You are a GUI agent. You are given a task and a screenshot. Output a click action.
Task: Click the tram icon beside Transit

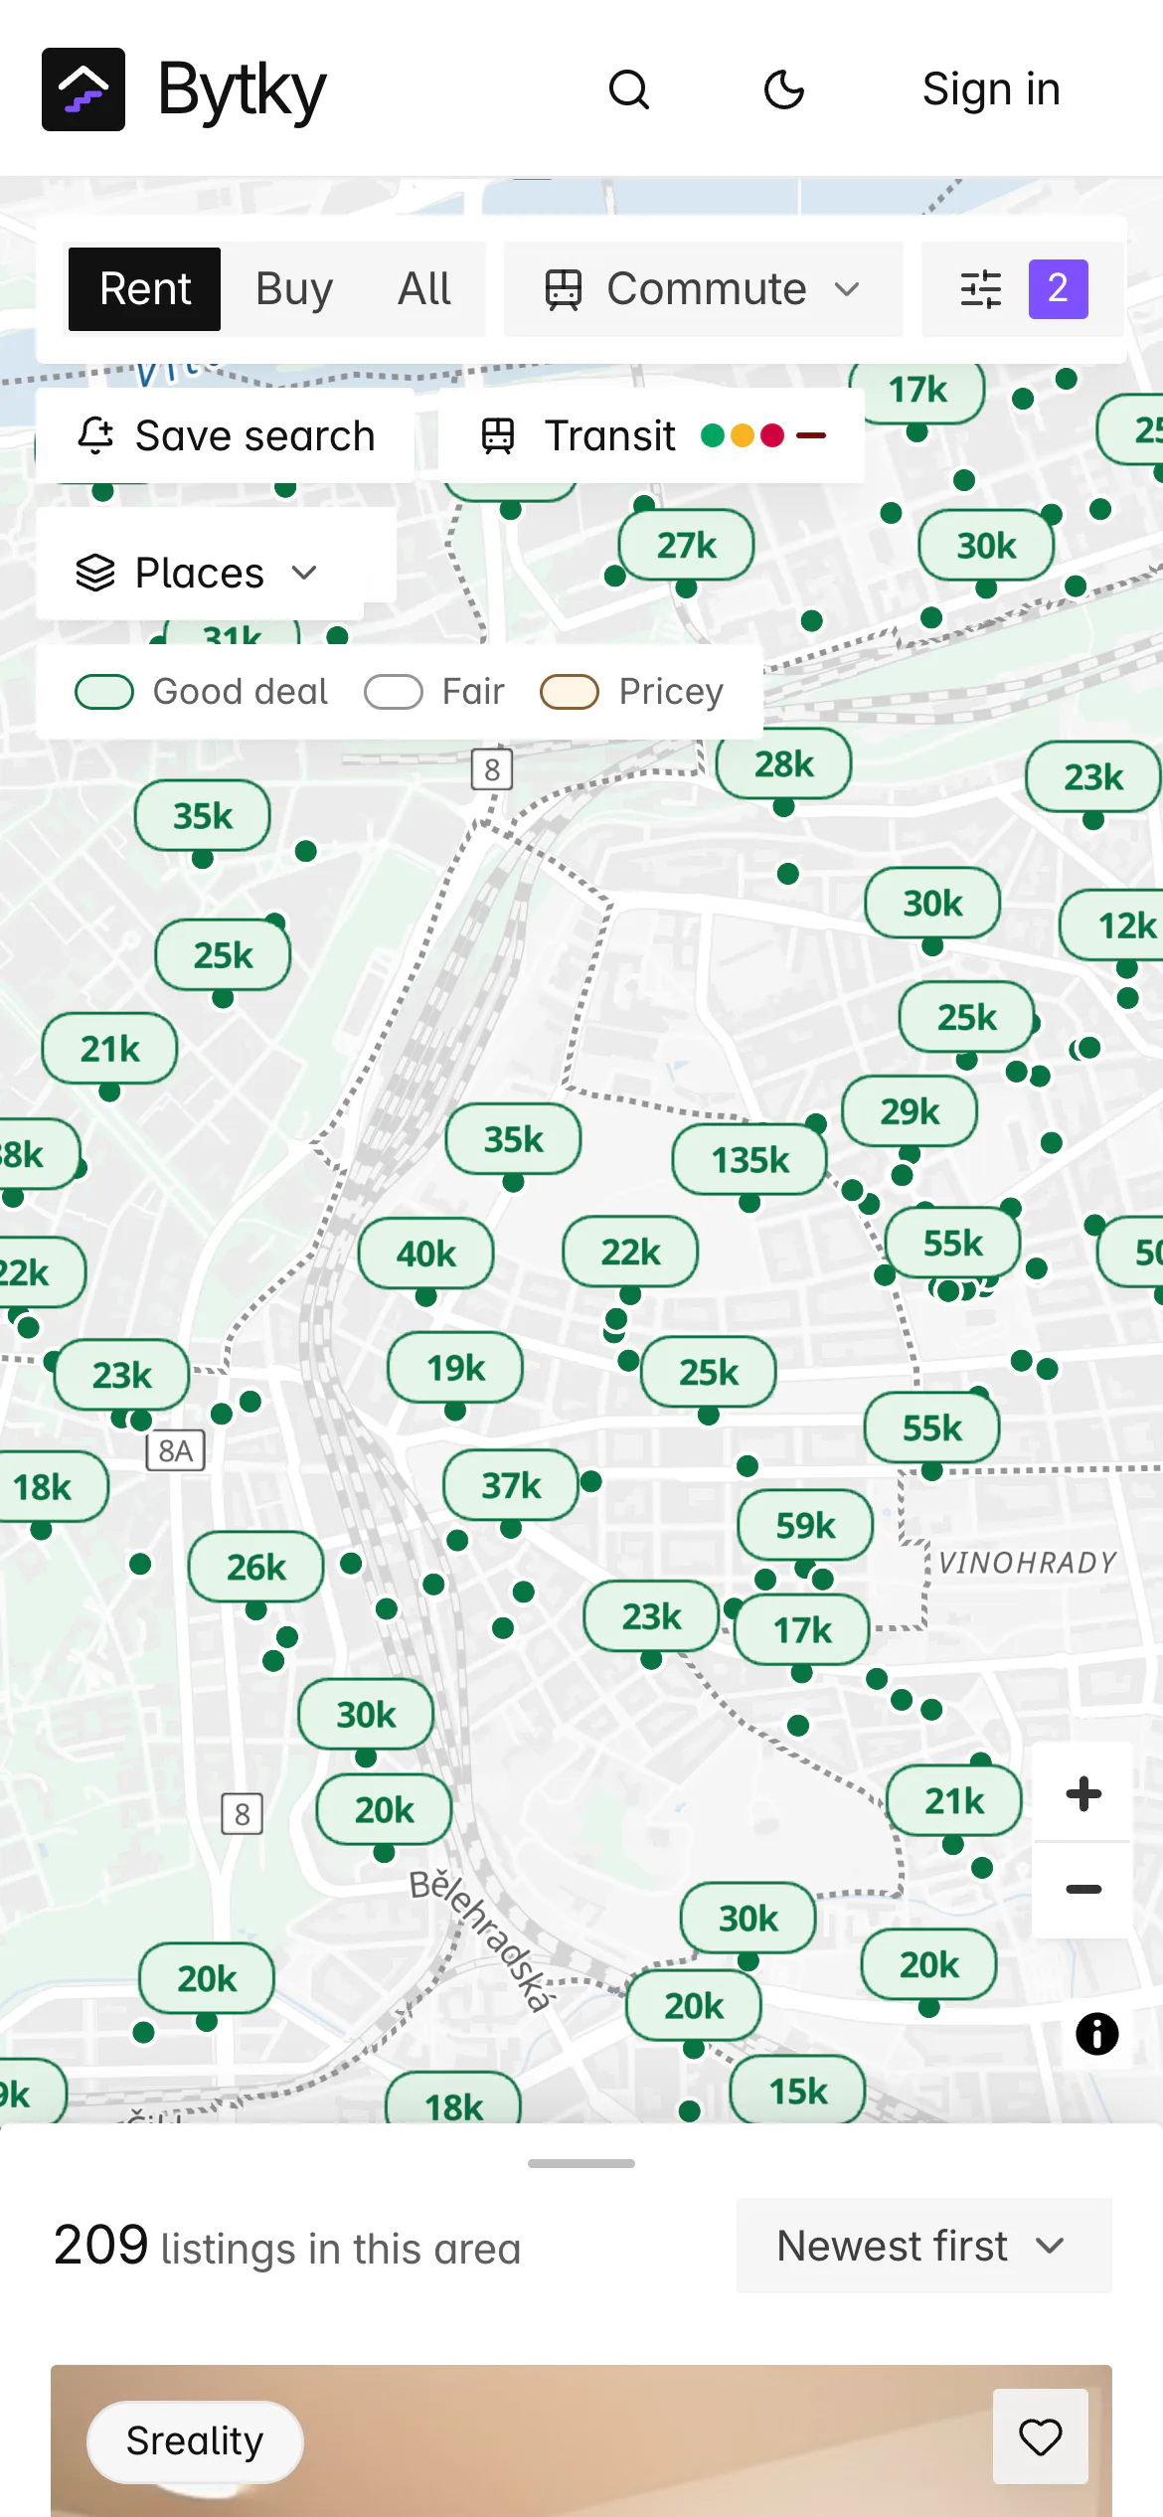[x=498, y=435]
